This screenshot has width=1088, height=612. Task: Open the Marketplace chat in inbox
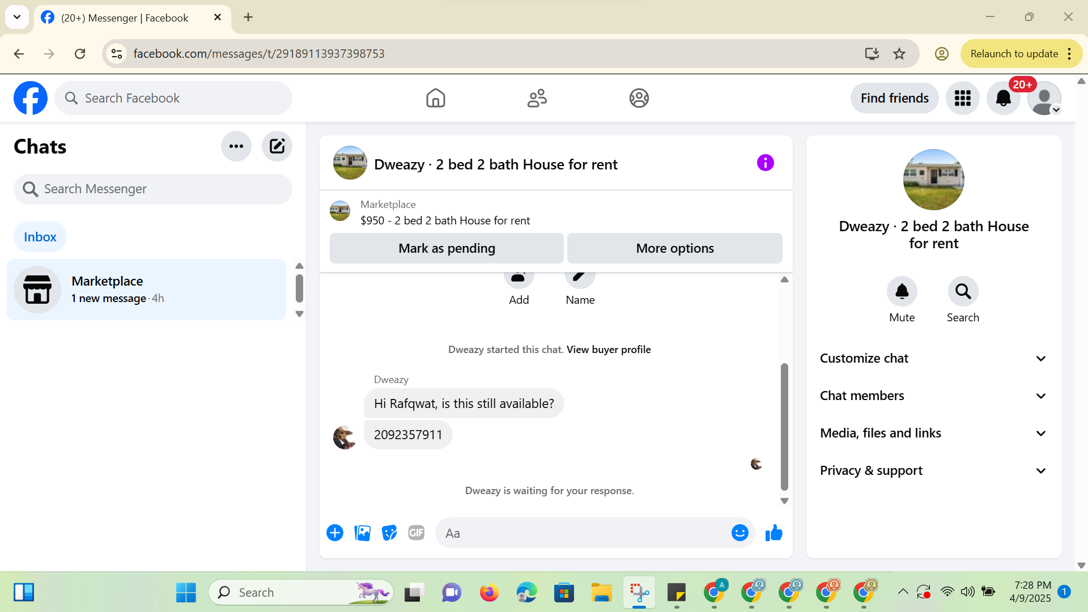point(146,290)
